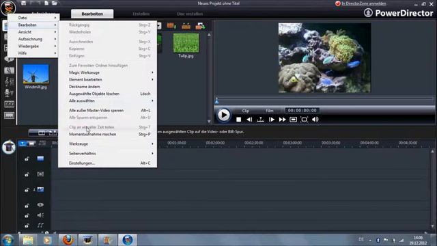The width and height of the screenshot is (437, 246).
Task: Choose Alle außer Master-Video sperren
Action: click(108, 111)
